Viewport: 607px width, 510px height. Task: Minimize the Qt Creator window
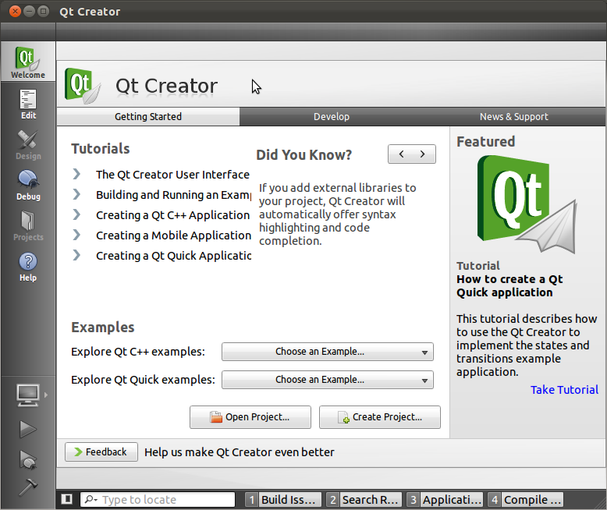point(29,11)
